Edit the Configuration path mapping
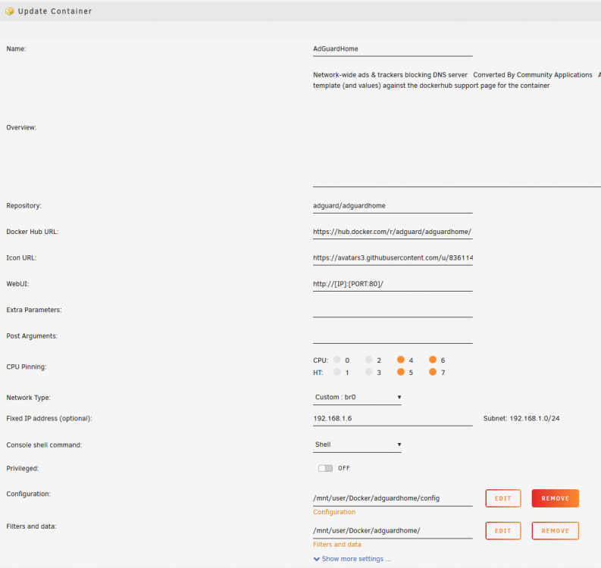601x568 pixels. tap(503, 498)
